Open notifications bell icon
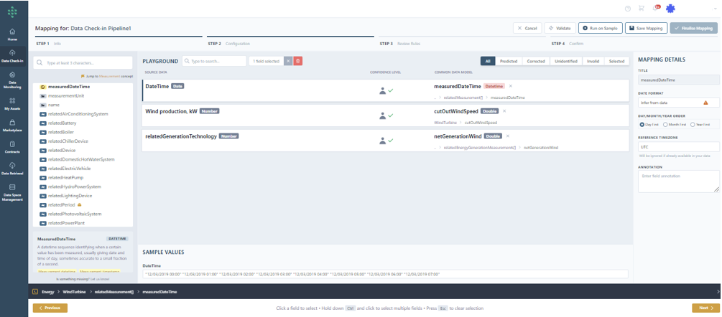The width and height of the screenshot is (722, 317). (x=657, y=8)
